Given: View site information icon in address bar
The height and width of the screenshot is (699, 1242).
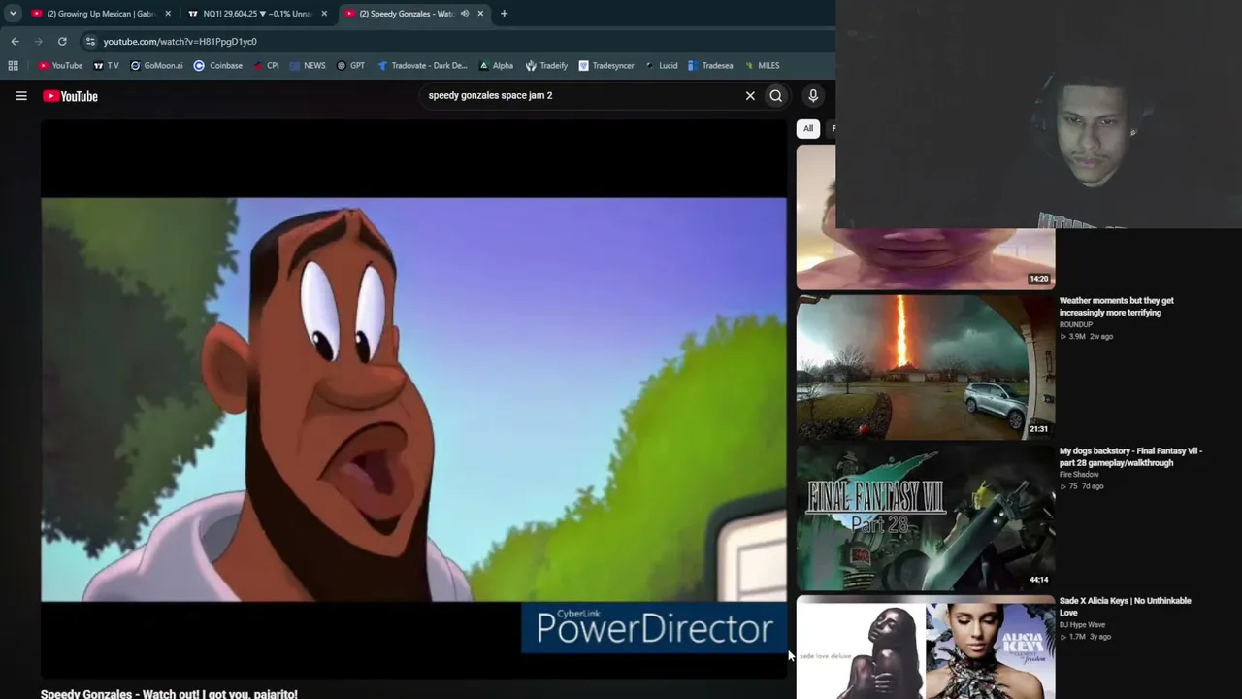Looking at the screenshot, I should pyautogui.click(x=90, y=42).
